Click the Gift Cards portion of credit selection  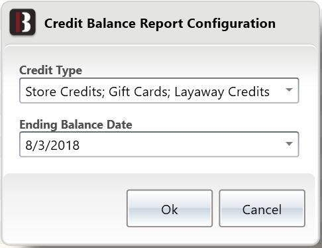[x=139, y=92]
